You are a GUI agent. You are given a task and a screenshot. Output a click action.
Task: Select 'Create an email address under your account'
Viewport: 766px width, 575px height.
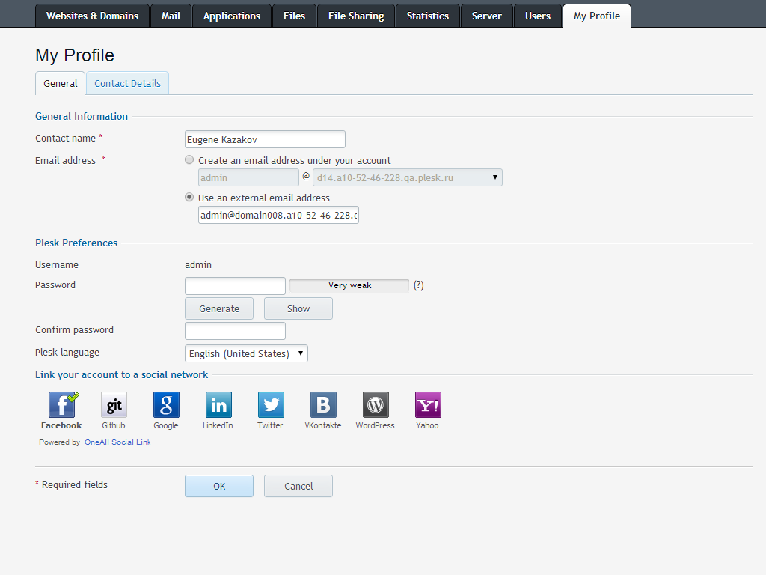[x=190, y=160]
